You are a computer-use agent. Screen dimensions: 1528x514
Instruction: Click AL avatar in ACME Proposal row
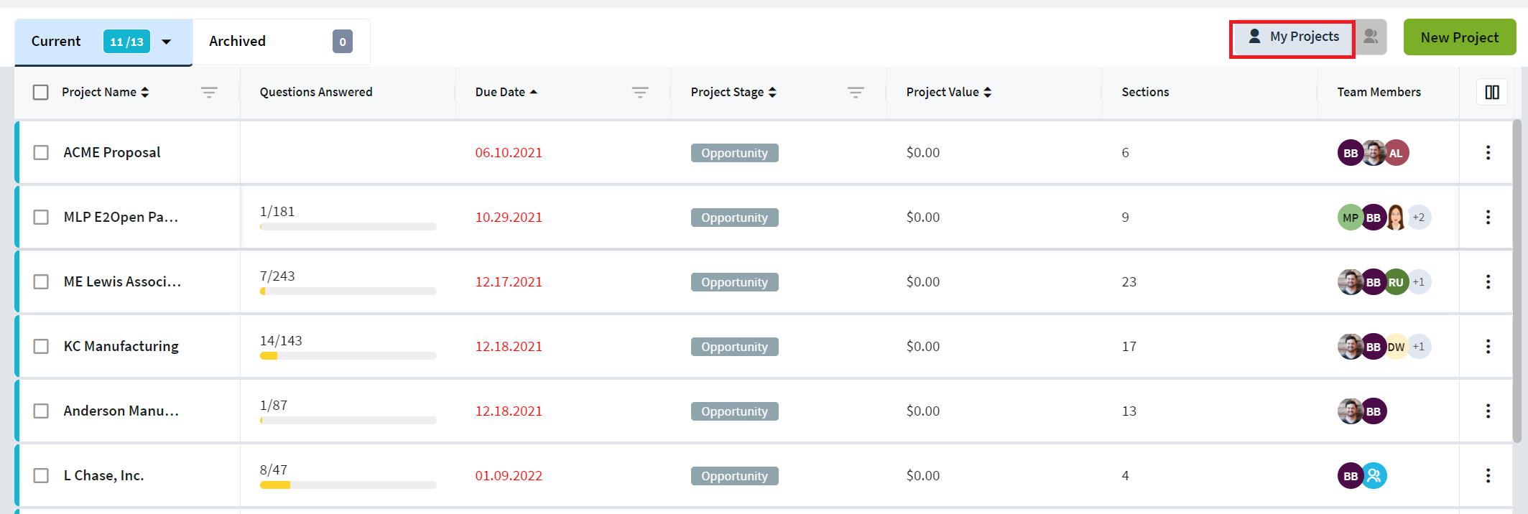[x=1397, y=153]
